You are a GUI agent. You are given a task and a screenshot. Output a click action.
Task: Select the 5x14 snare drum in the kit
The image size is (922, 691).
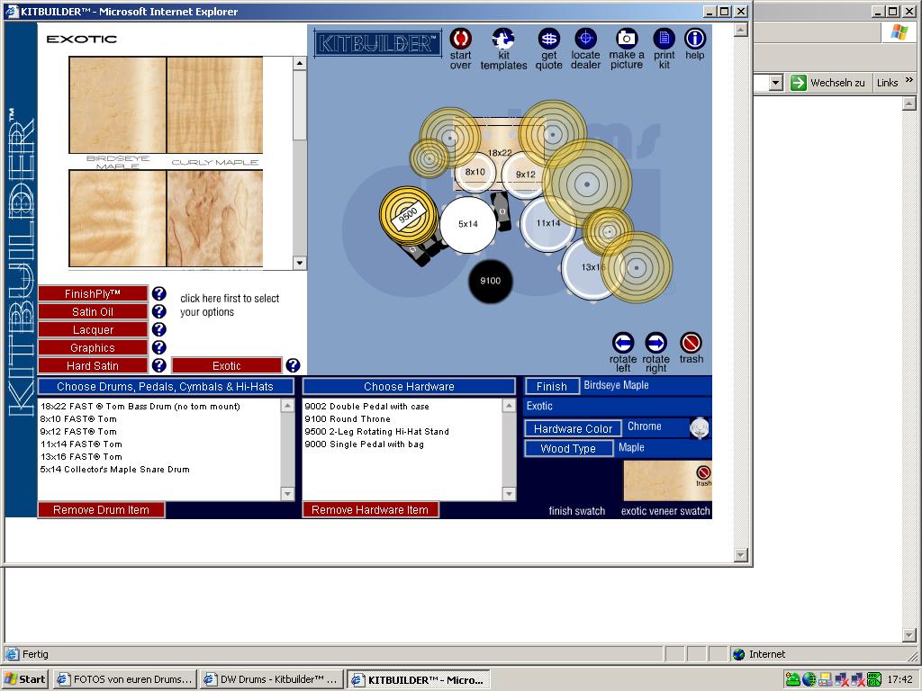pyautogui.click(x=468, y=224)
